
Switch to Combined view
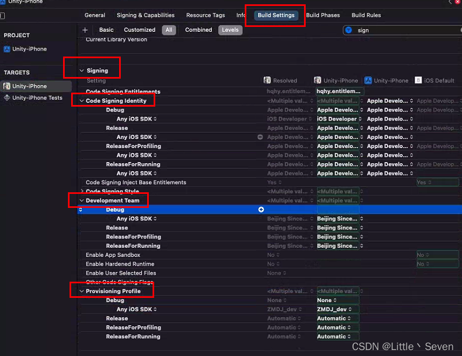point(198,30)
